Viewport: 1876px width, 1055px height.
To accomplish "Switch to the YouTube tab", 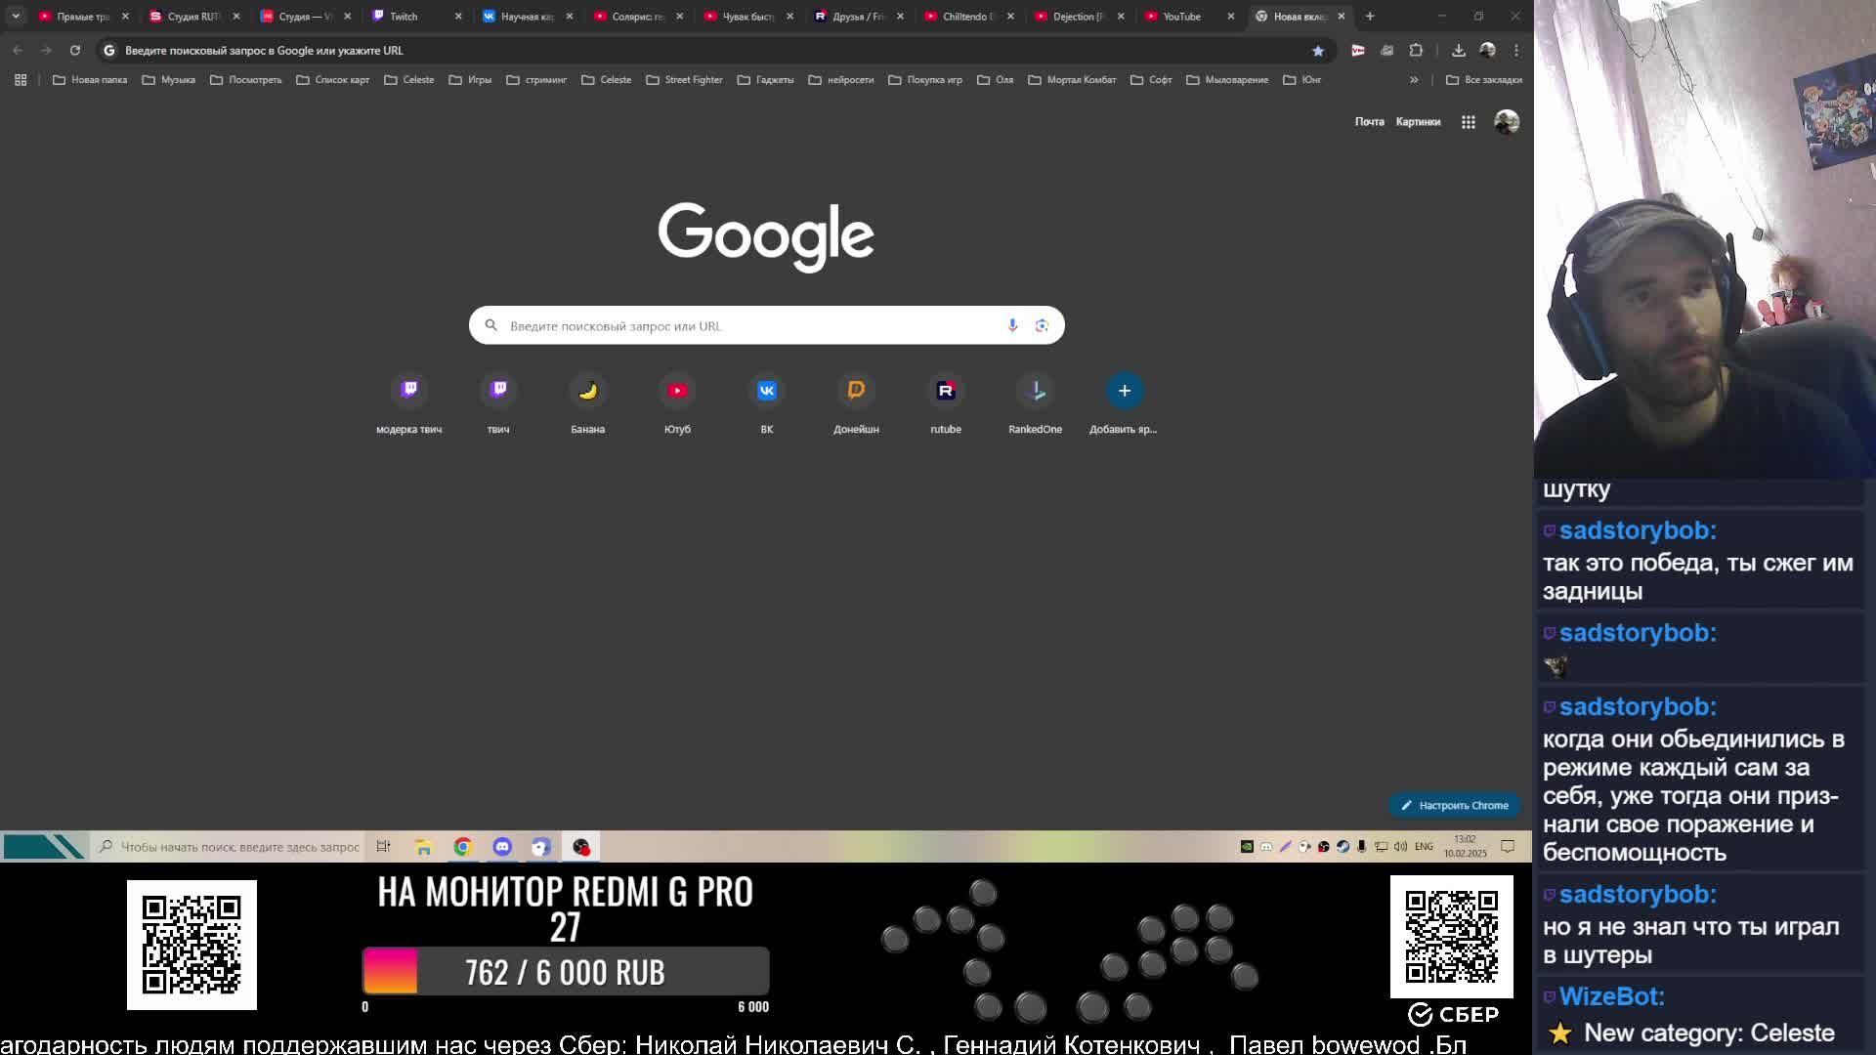I will click(x=1181, y=17).
